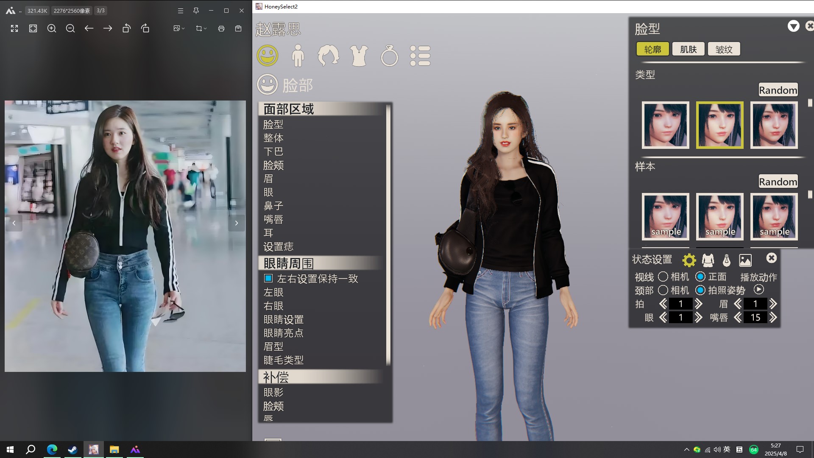The height and width of the screenshot is (458, 814).
Task: Decrease 眉 pattern with left arrow
Action: tap(738, 304)
